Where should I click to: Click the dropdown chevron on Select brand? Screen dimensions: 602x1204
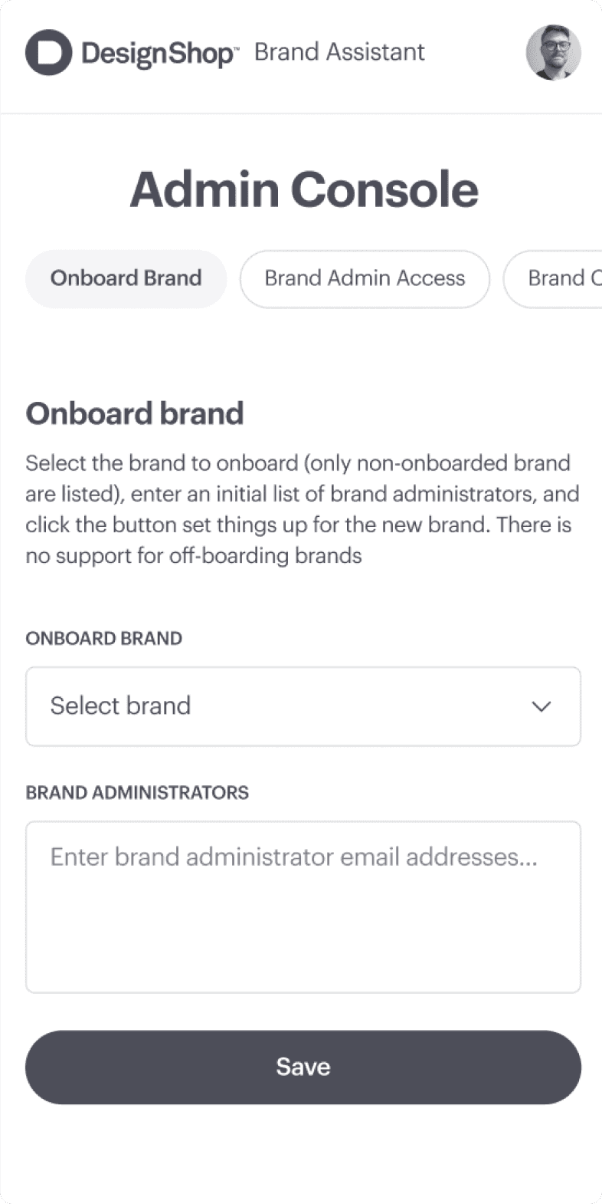pyautogui.click(x=541, y=706)
